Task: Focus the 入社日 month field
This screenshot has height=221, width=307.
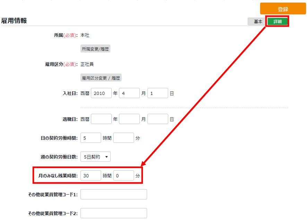Action: [129, 93]
